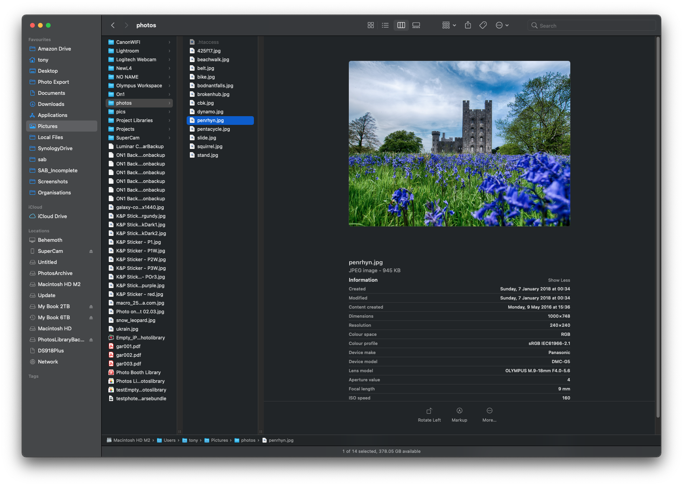Viewport: 683px width, 486px height.
Task: Click the Edit Tags icon
Action: click(x=483, y=25)
